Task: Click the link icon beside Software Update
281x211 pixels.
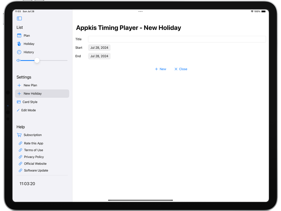Action: (21, 170)
